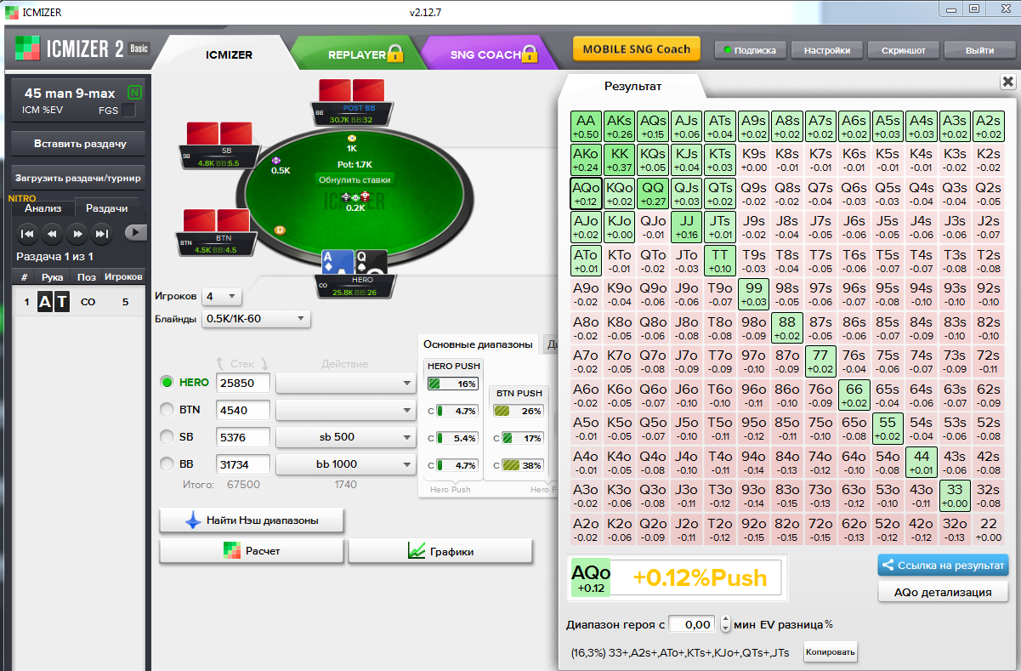Switch to the REPLAYER tab
The height and width of the screenshot is (671, 1021).
tap(357, 54)
